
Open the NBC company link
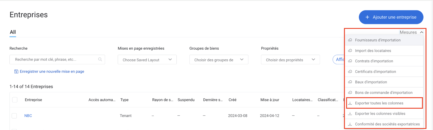coord(28,116)
